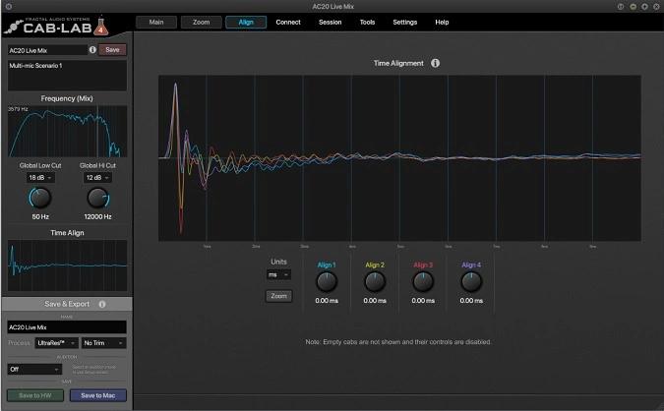Click the Frequency (Mix) graph thumbnail
This screenshot has height=411, width=664.
coord(67,131)
